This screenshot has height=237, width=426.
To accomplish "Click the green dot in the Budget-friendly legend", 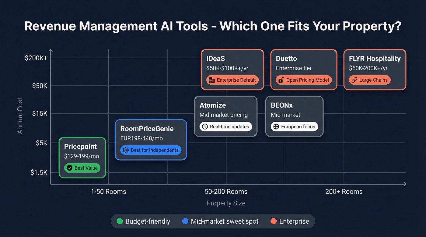I will coord(120,221).
